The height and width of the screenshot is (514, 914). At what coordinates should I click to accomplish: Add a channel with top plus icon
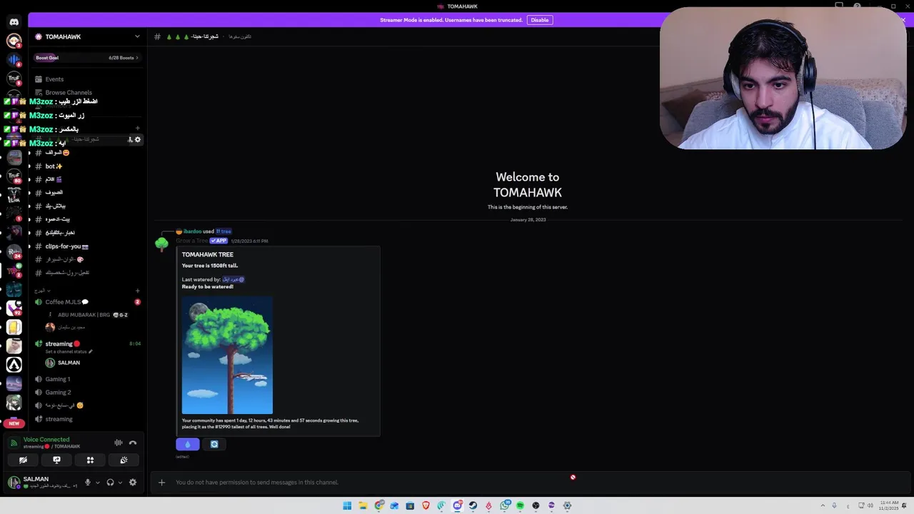(138, 128)
